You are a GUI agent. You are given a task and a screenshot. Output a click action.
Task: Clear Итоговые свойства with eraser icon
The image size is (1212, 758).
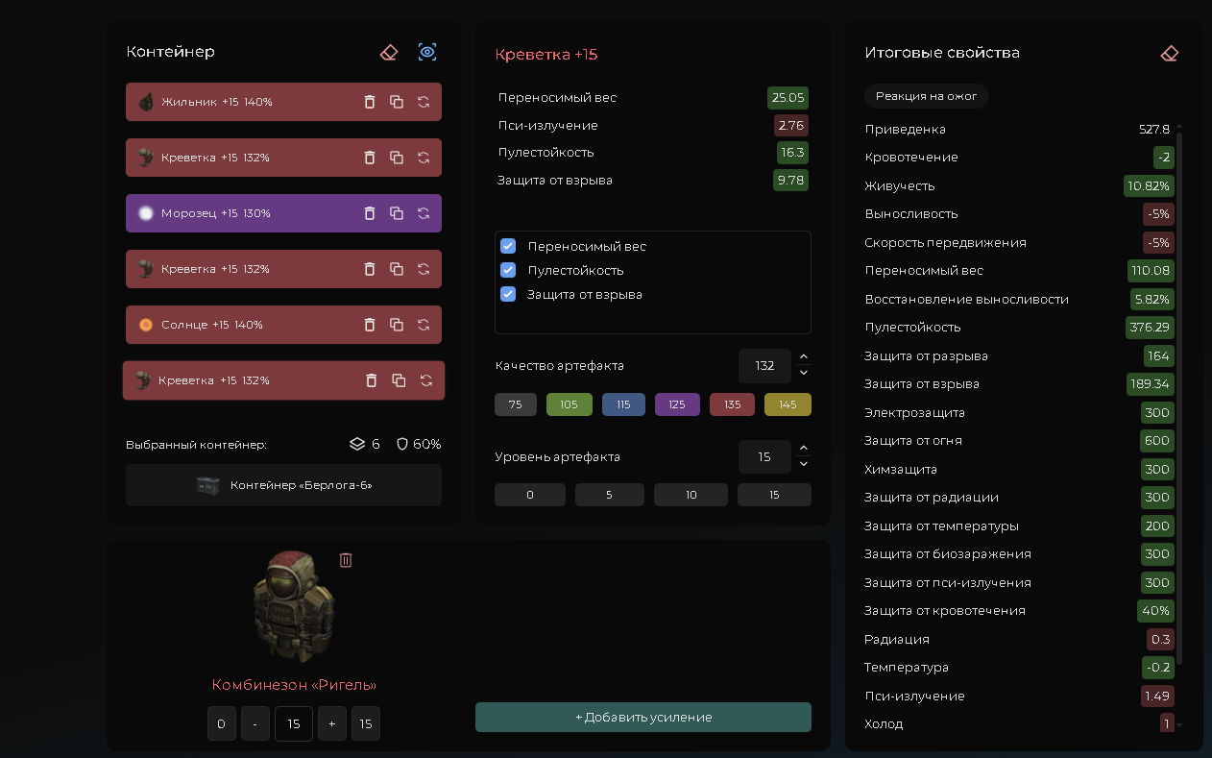tap(1169, 53)
